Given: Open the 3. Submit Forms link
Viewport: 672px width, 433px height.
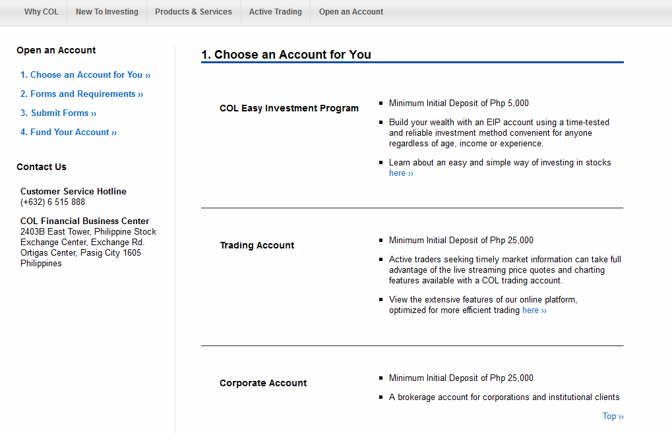Looking at the screenshot, I should (x=58, y=113).
